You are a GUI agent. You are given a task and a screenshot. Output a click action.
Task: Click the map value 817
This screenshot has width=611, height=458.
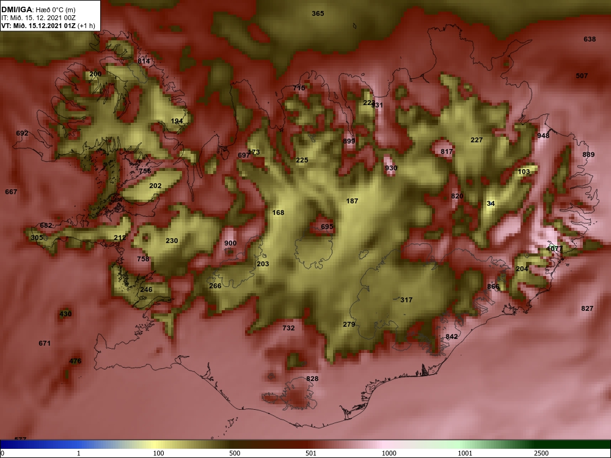447,152
